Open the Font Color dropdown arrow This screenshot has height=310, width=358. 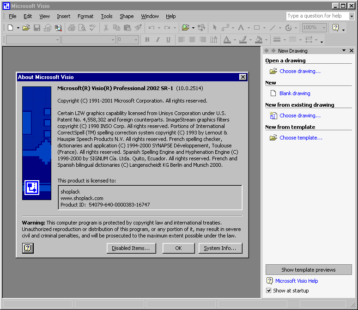(x=235, y=40)
